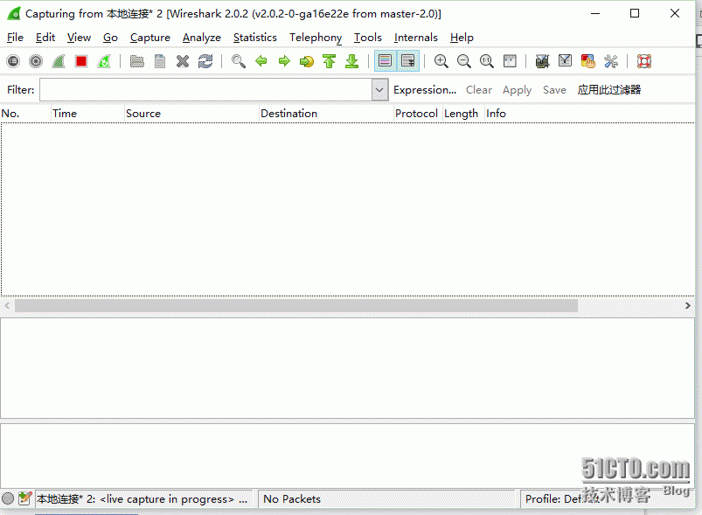This screenshot has height=515, width=702.
Task: Open the Expression... filter builder
Action: tap(425, 89)
